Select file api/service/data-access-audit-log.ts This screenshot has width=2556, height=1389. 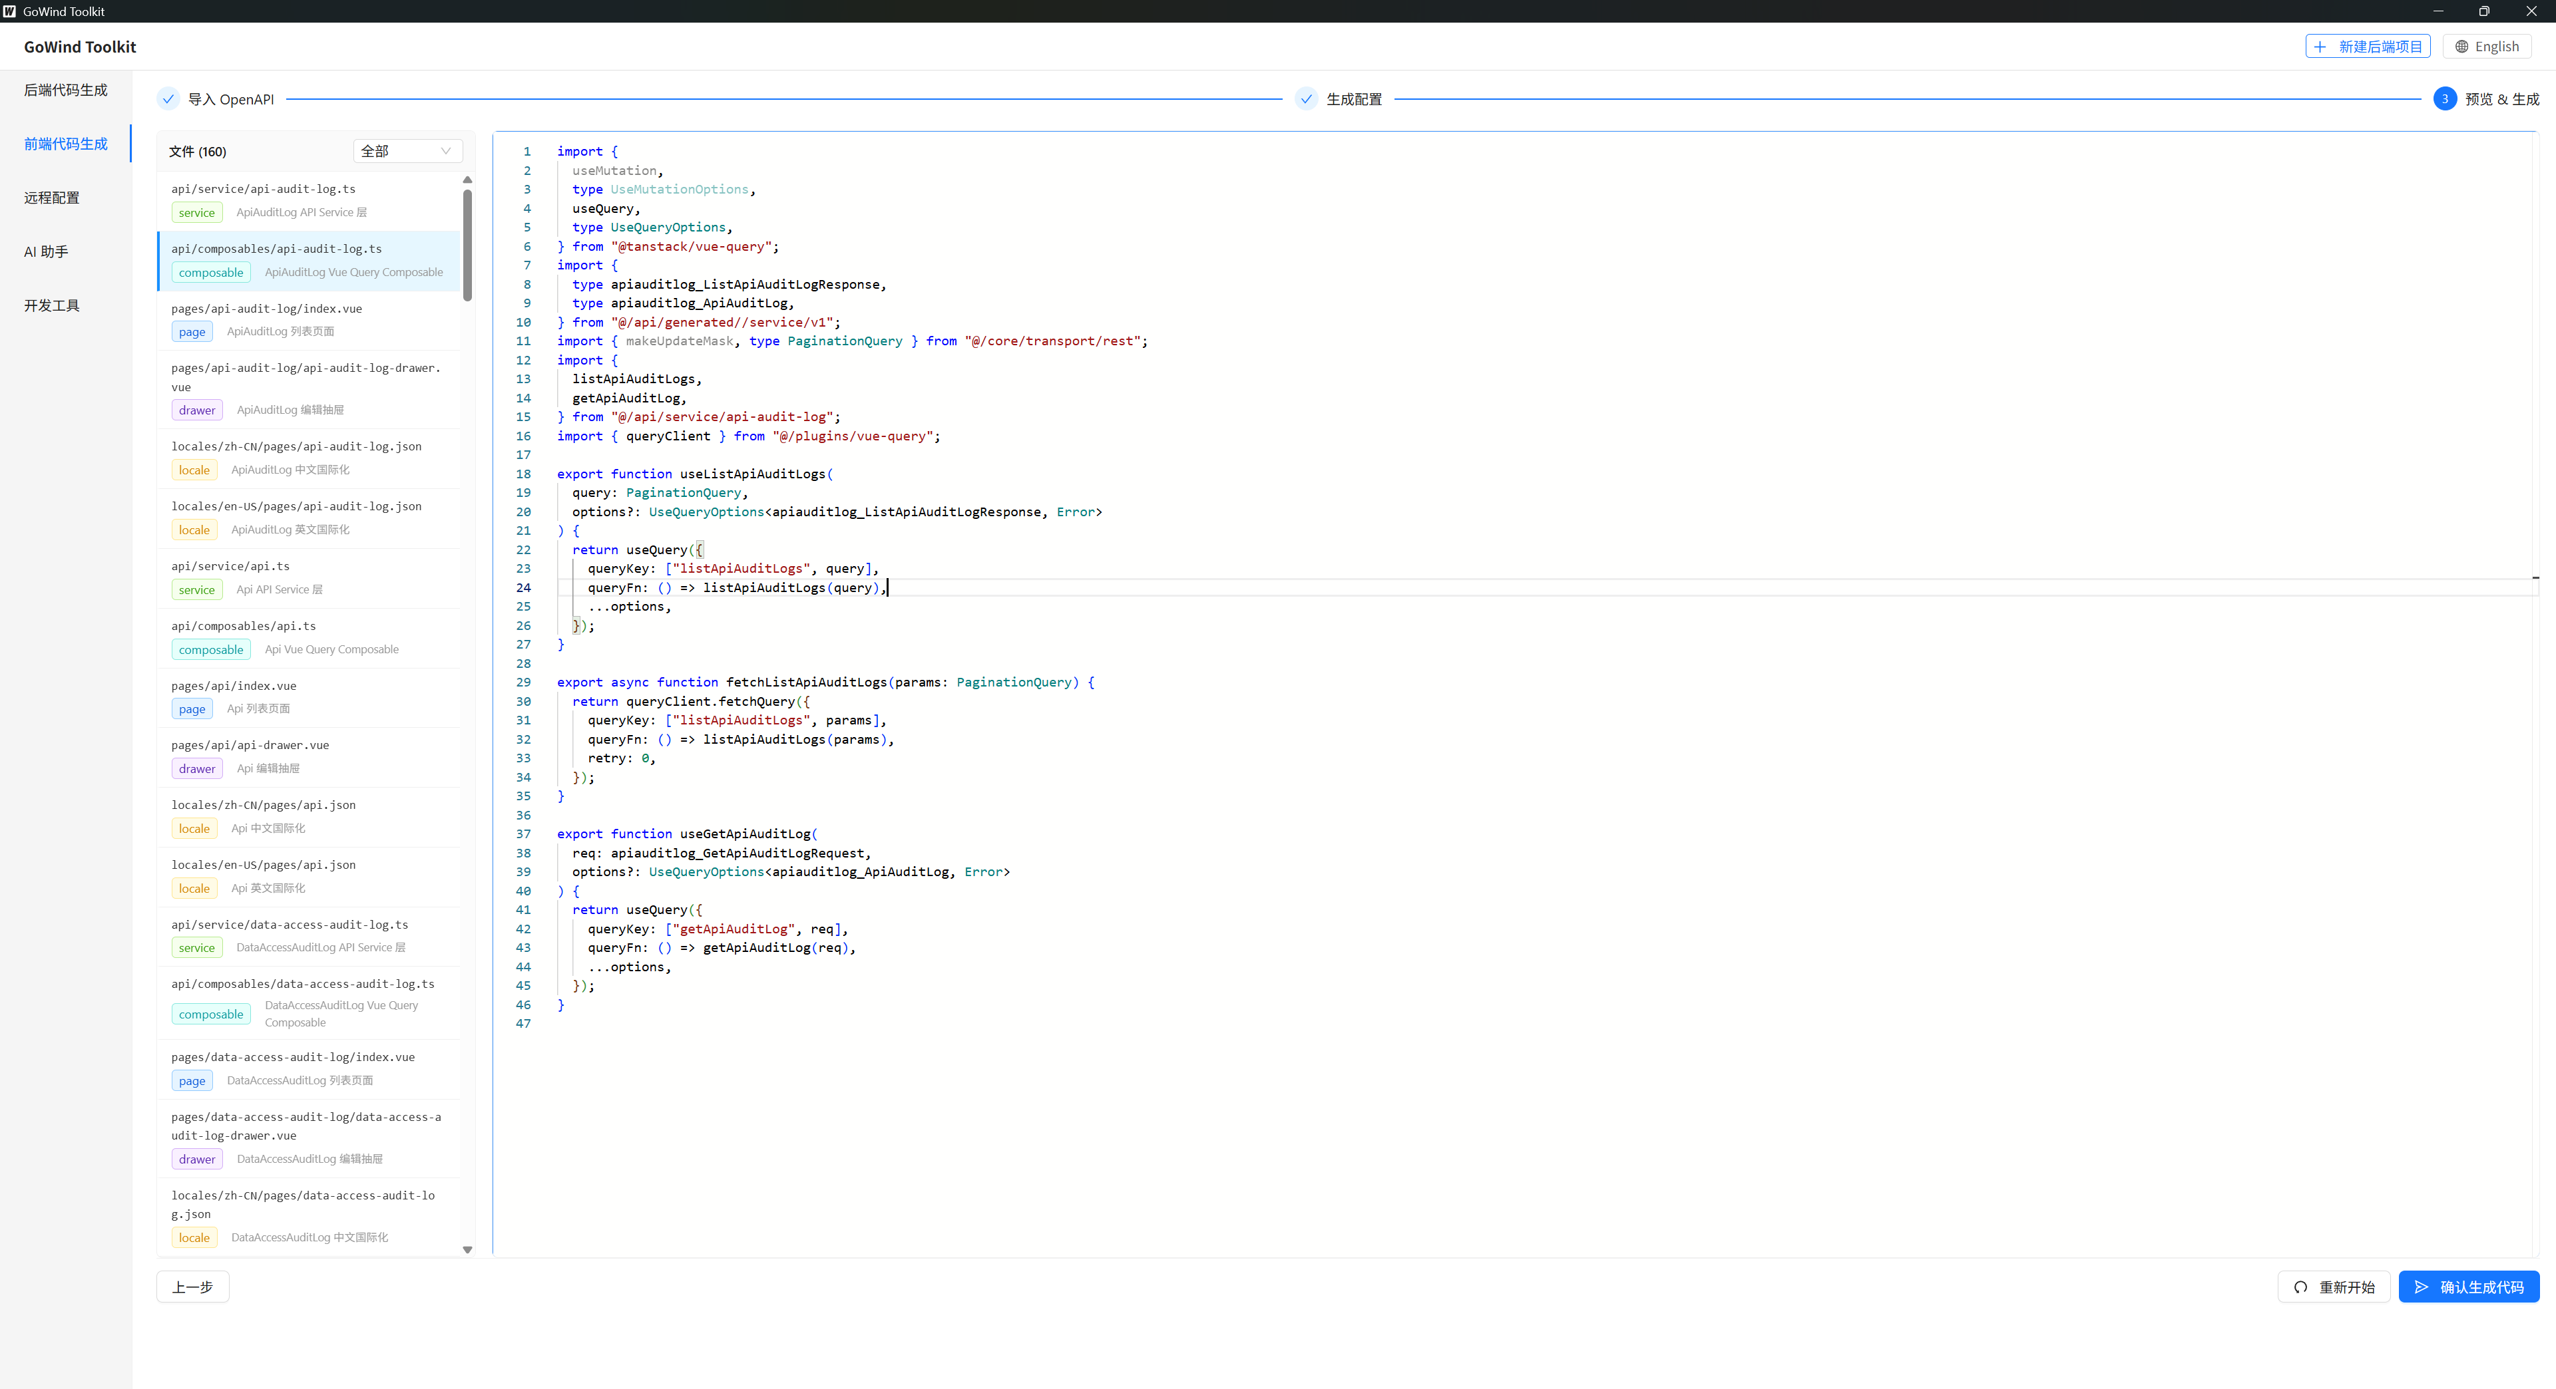click(x=309, y=936)
